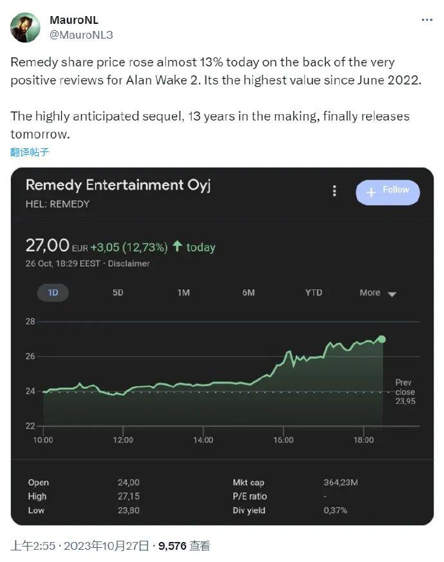Open MauroNL profile avatar
The width and height of the screenshot is (444, 562).
click(x=25, y=28)
